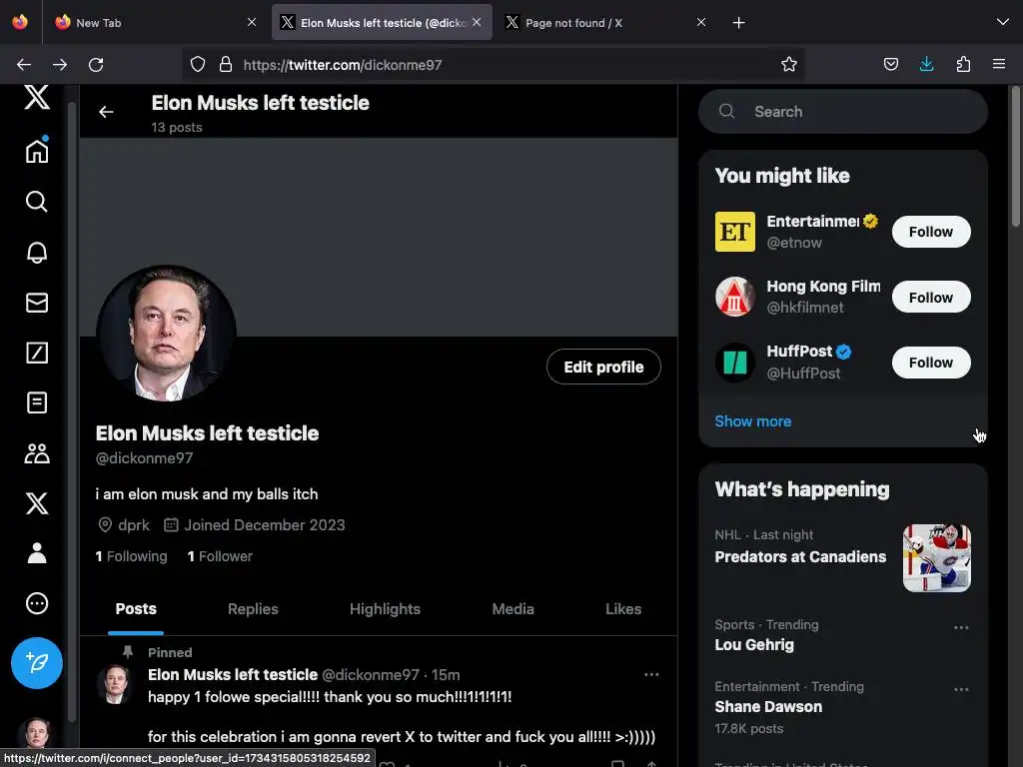Select the Media profile tab
Viewport: 1023px width, 767px height.
(512, 609)
